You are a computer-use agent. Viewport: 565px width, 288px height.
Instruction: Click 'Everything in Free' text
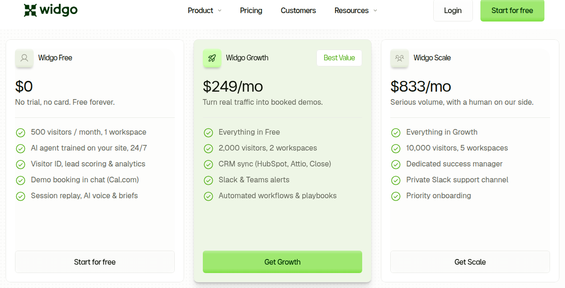pyautogui.click(x=250, y=132)
